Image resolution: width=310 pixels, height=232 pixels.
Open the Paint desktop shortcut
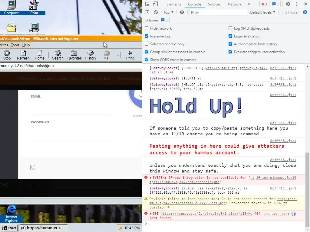click(x=34, y=8)
